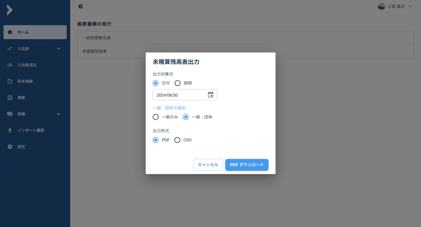Click the 出力形式 label
The height and width of the screenshot is (227, 421).
pyautogui.click(x=161, y=131)
